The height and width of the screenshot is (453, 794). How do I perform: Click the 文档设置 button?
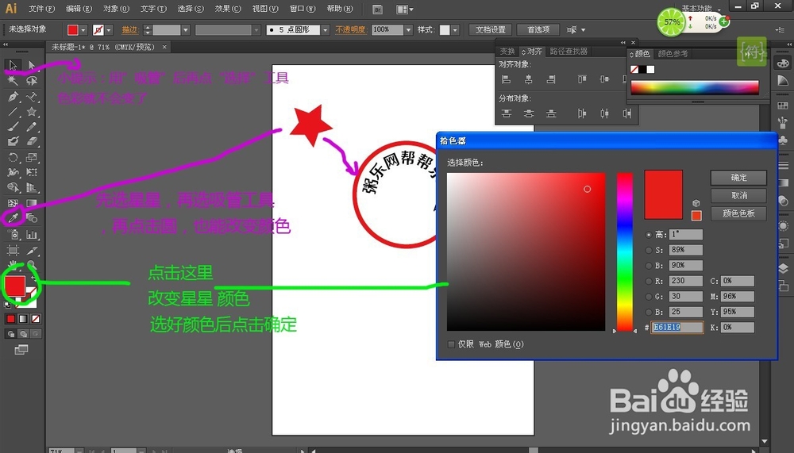coord(490,30)
